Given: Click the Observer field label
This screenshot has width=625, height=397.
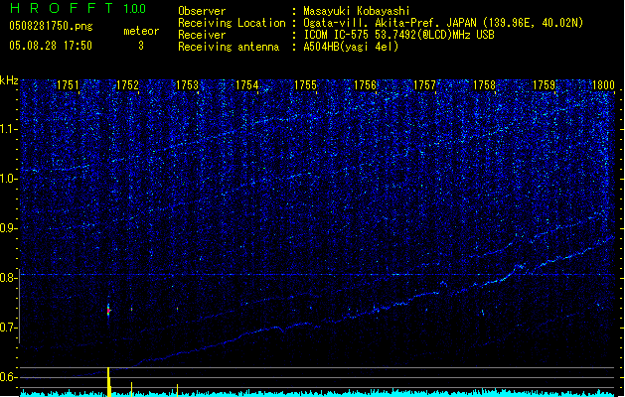Looking at the screenshot, I should tap(202, 11).
